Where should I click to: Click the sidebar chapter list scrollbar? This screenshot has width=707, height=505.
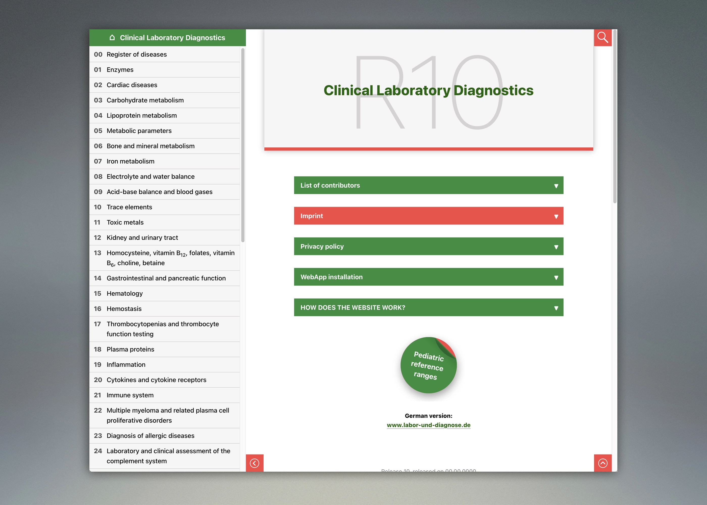pos(243,145)
